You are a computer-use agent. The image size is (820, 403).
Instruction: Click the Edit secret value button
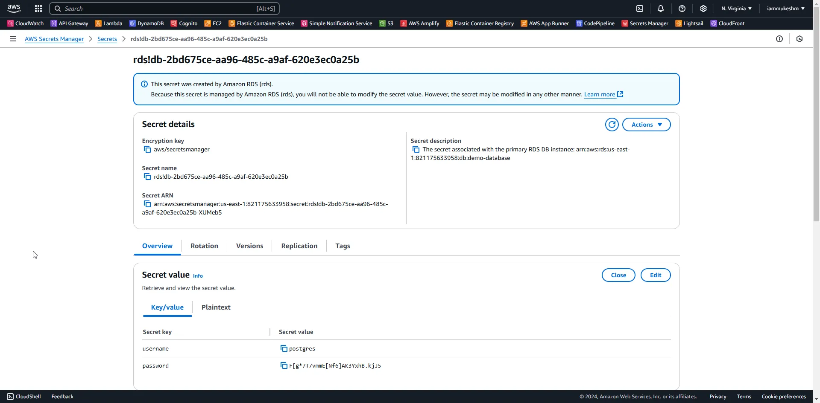pyautogui.click(x=655, y=275)
